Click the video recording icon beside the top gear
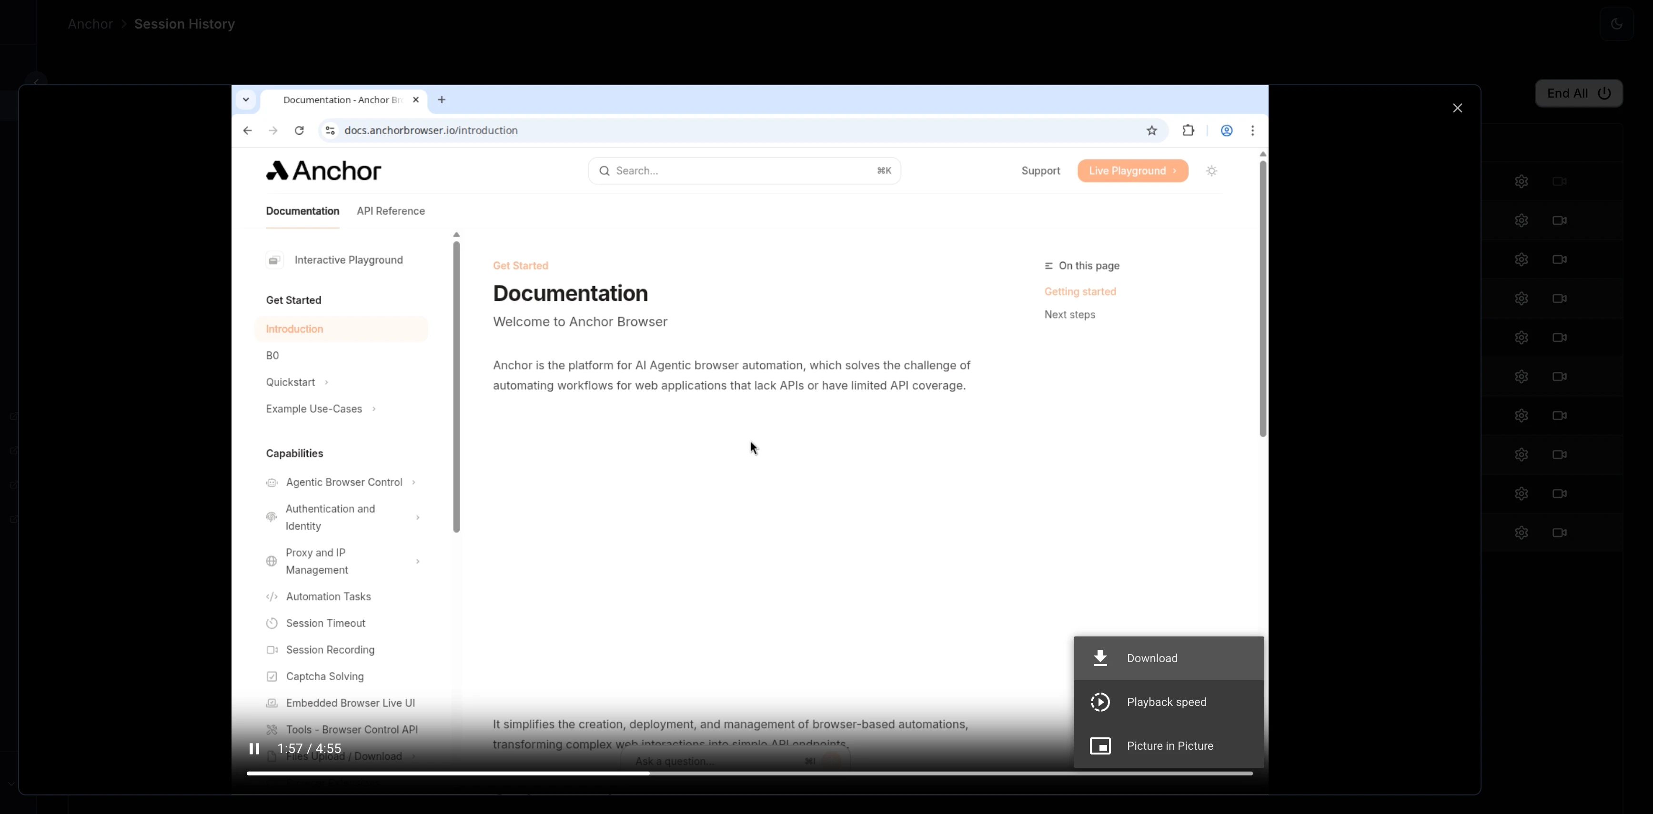1653x814 pixels. (1560, 181)
